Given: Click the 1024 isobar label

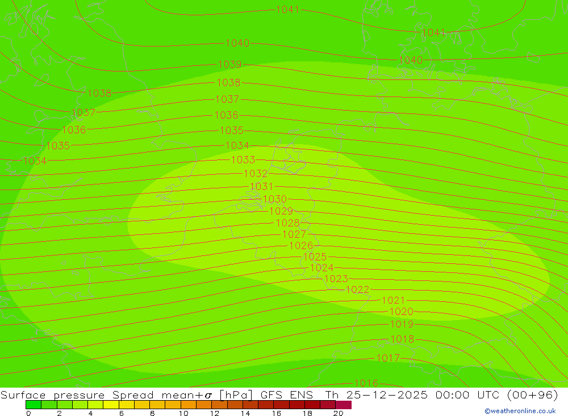Looking at the screenshot, I should point(322,267).
